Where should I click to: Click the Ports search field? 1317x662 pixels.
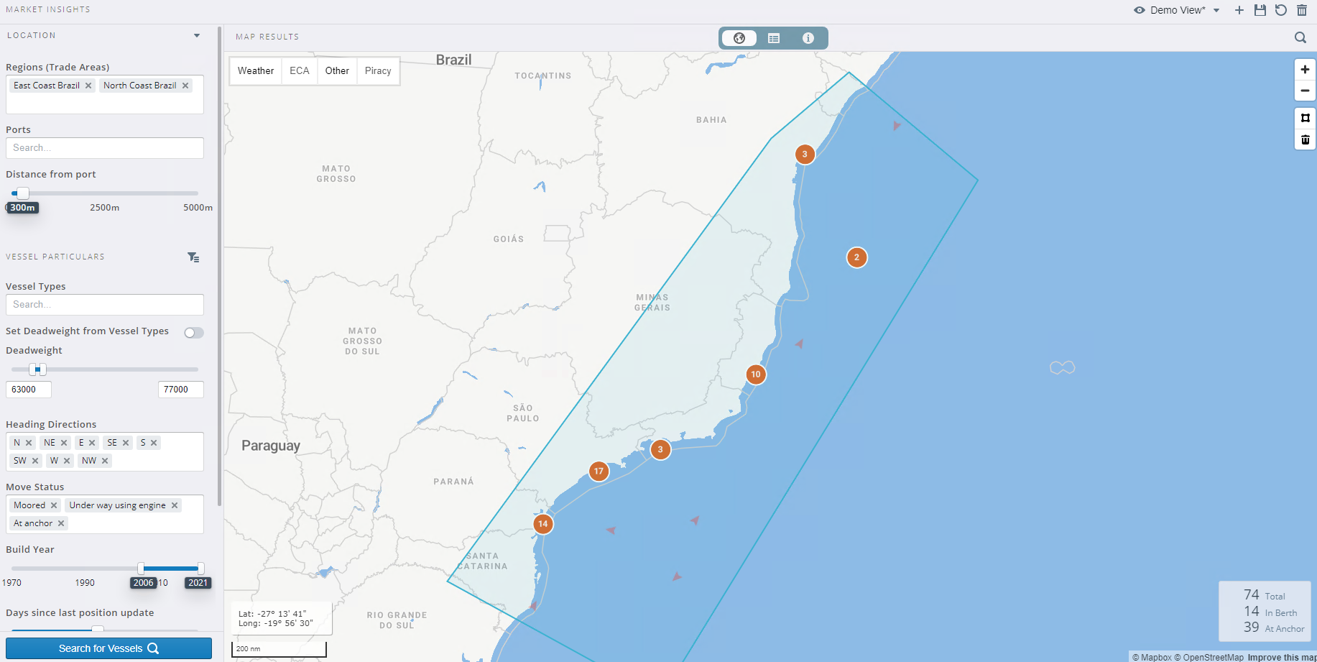pos(105,148)
